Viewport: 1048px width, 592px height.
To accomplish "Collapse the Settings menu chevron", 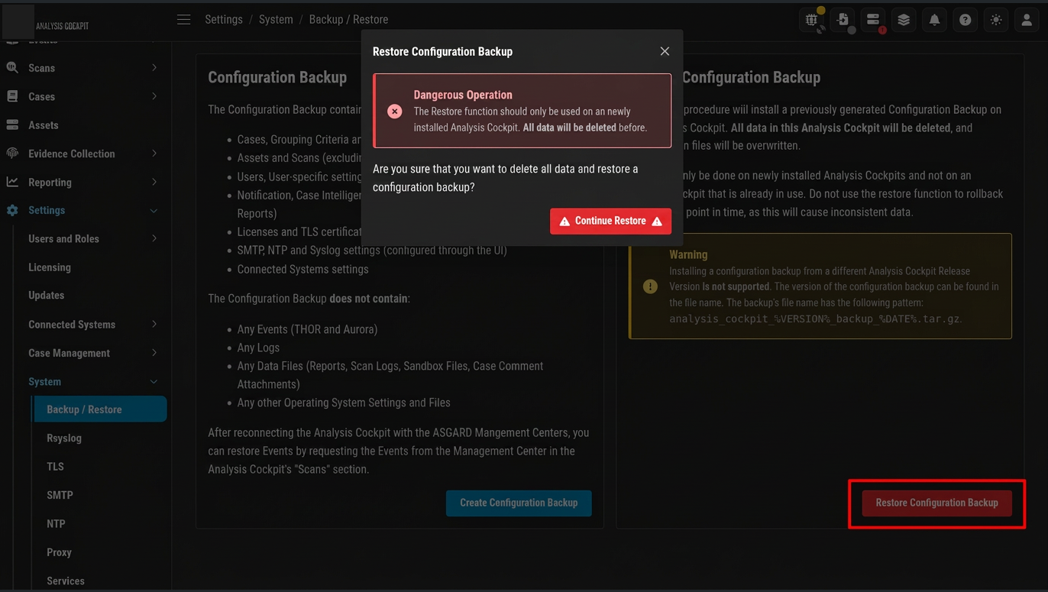I will [154, 210].
